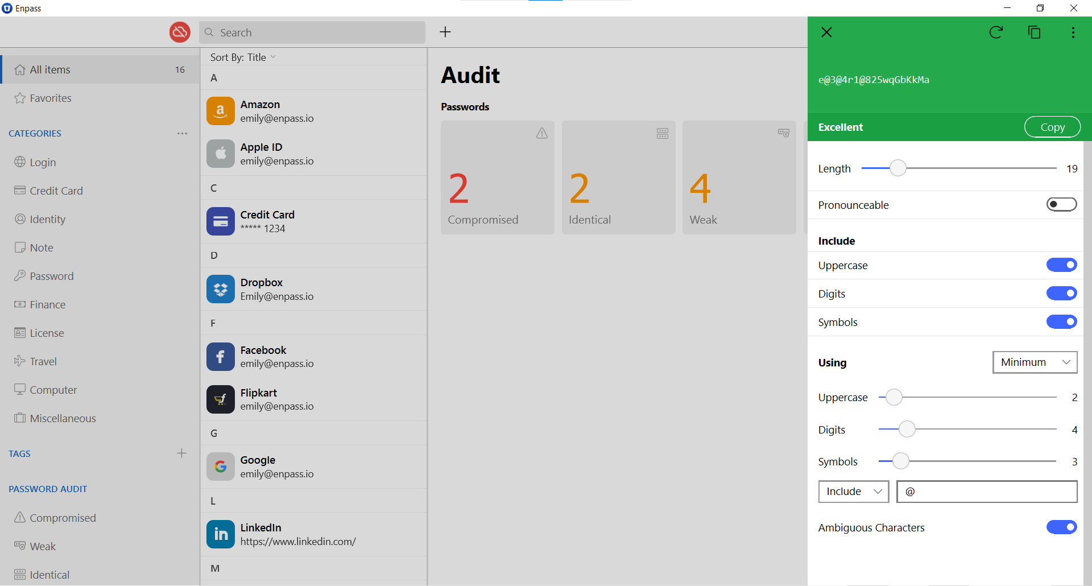Open the Using Minimum dropdown
This screenshot has height=586, width=1092.
1035,362
